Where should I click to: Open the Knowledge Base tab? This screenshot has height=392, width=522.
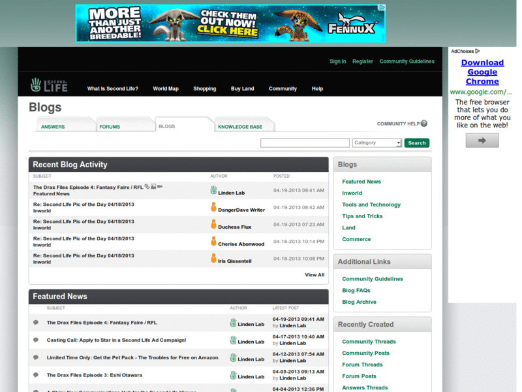(240, 127)
